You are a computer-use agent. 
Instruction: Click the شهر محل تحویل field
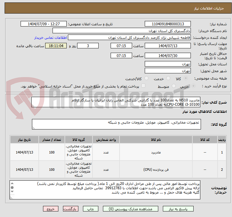(168, 71)
